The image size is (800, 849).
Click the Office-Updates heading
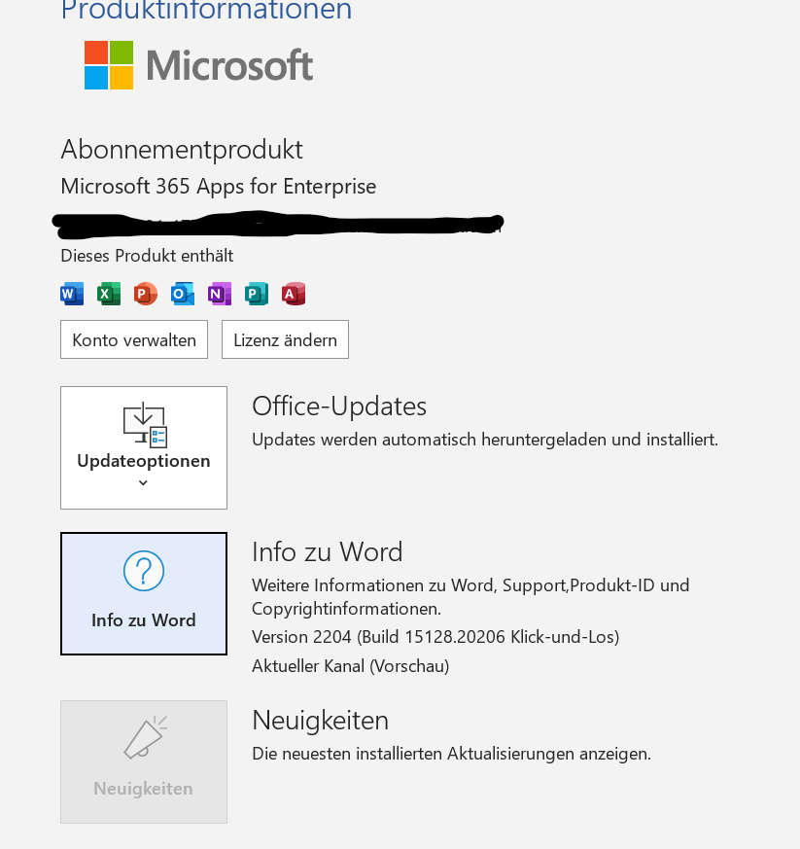339,407
